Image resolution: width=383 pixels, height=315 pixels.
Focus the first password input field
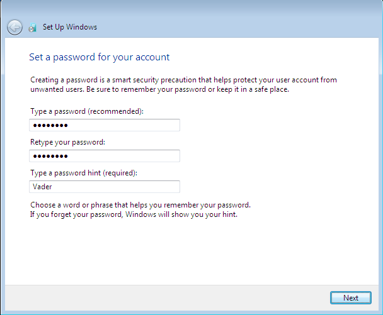(105, 125)
